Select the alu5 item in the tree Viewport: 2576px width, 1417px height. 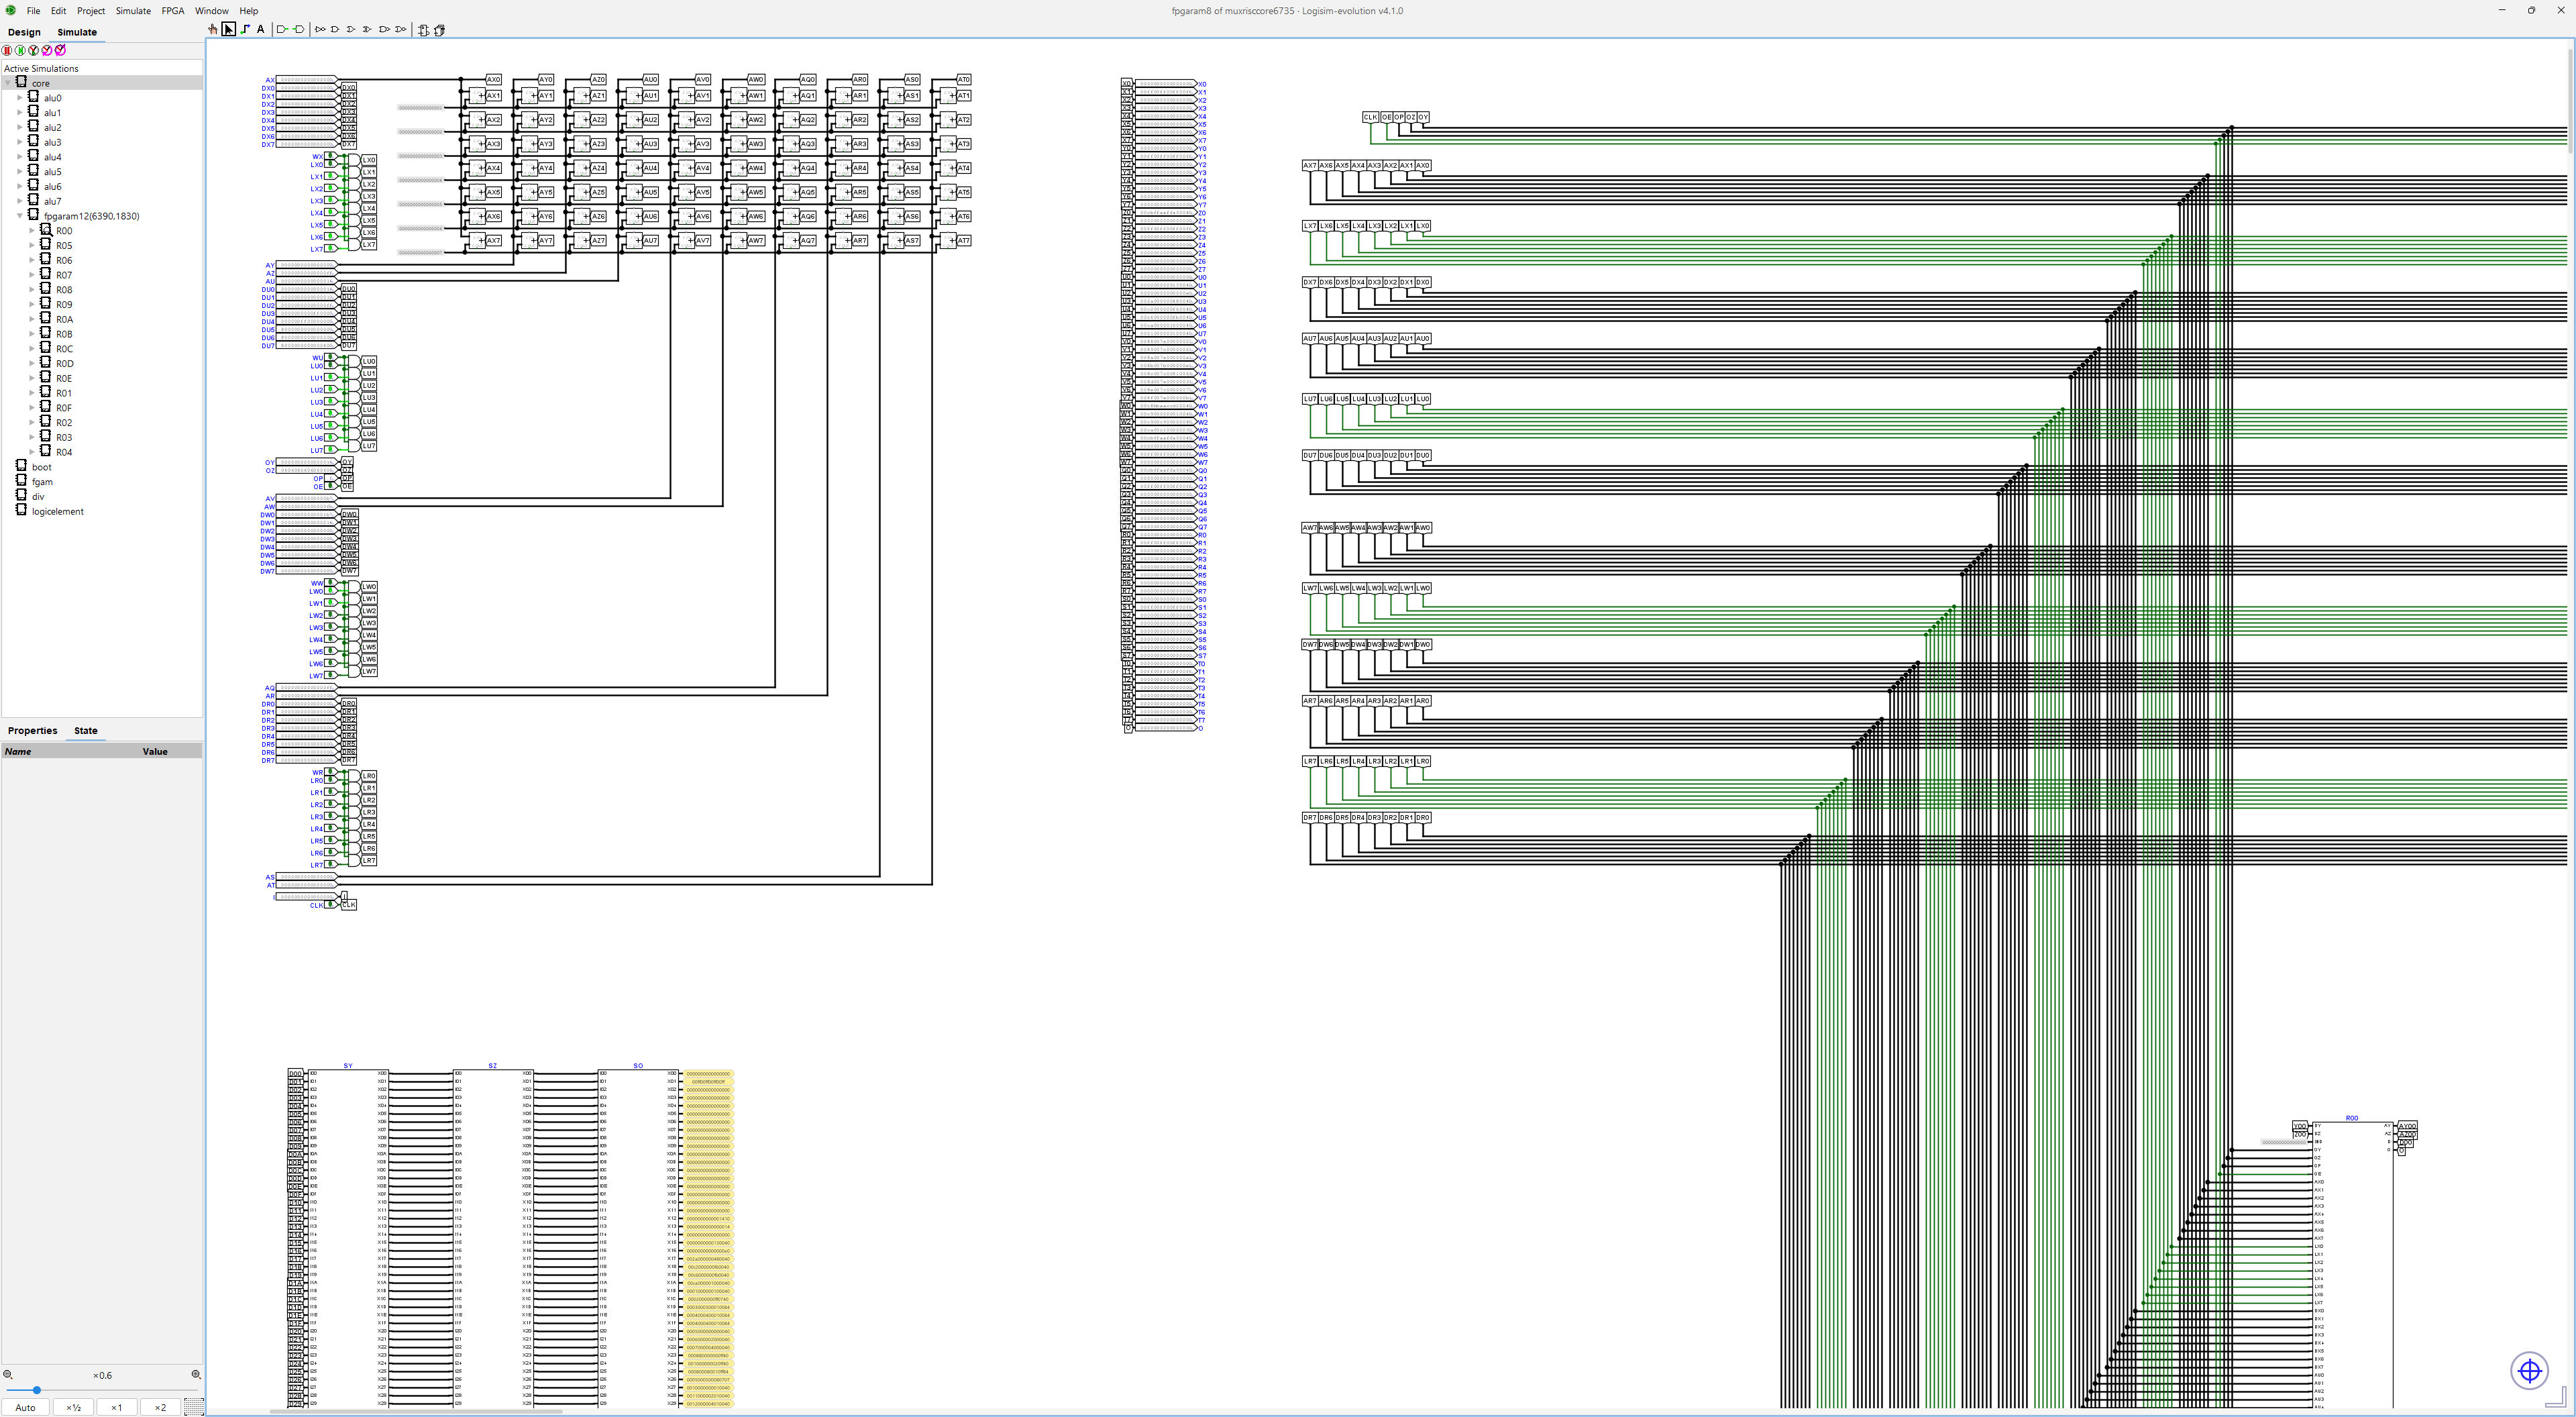52,172
